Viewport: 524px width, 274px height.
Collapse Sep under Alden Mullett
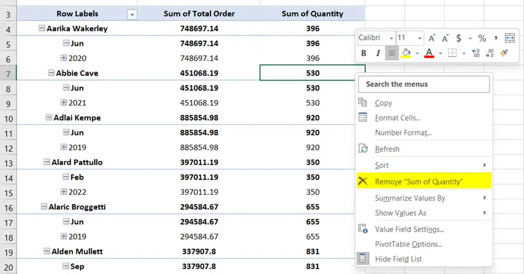(66, 266)
